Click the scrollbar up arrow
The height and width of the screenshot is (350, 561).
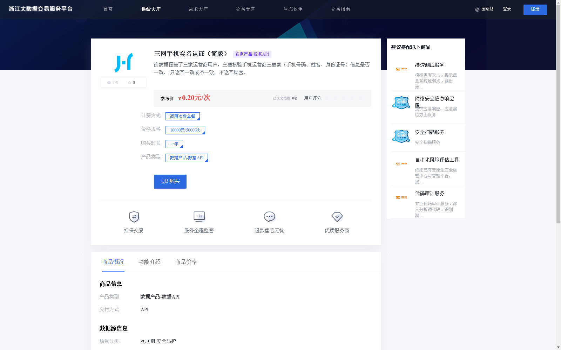[558, 2]
